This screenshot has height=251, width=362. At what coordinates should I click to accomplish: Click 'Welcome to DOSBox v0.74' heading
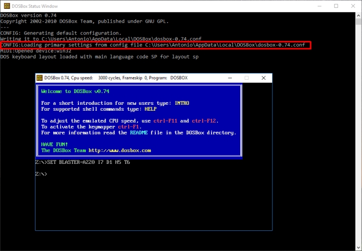pos(75,91)
